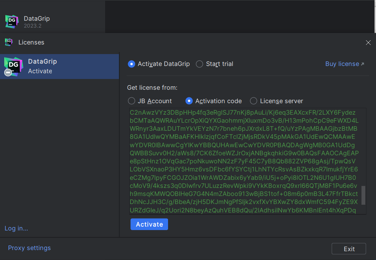This screenshot has width=376, height=260.
Task: Select JB Account as the license source
Action: pos(132,101)
